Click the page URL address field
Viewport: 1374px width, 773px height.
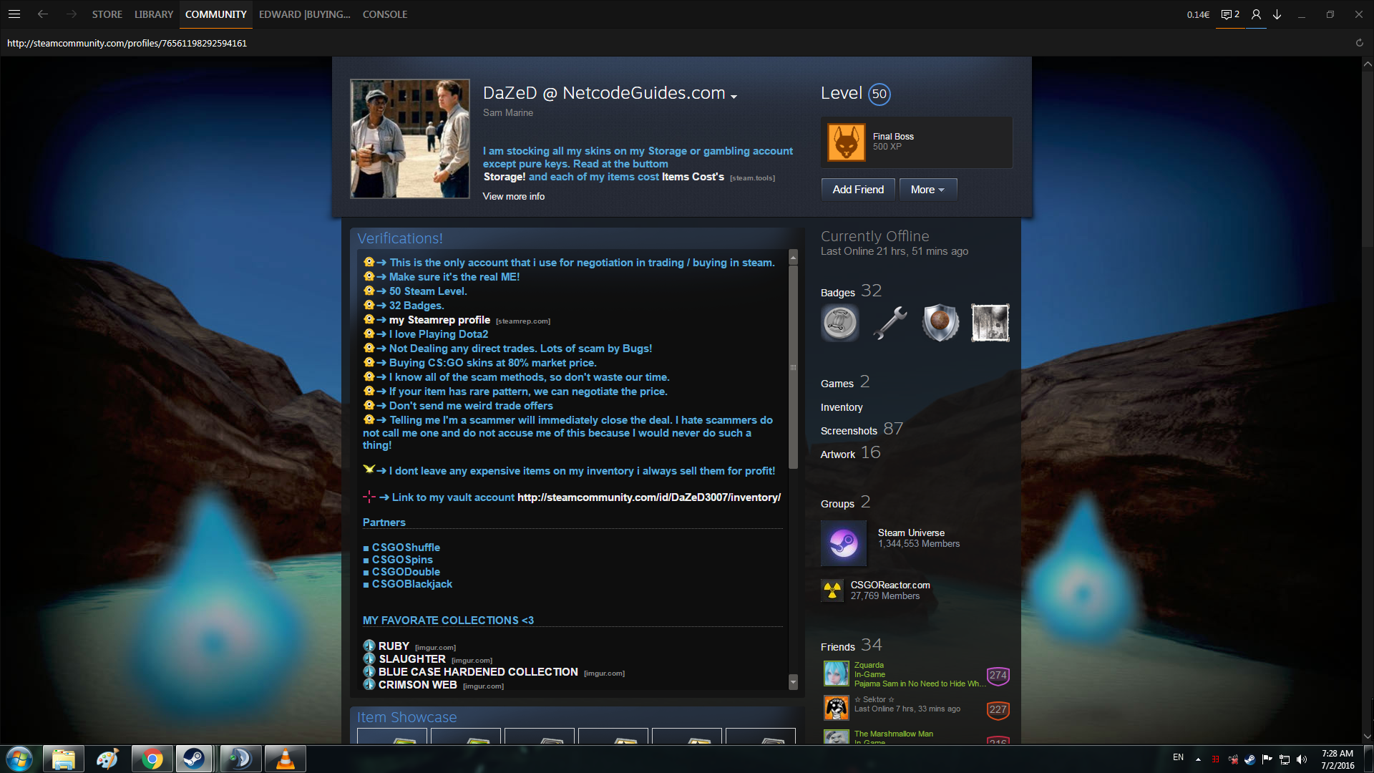[127, 43]
